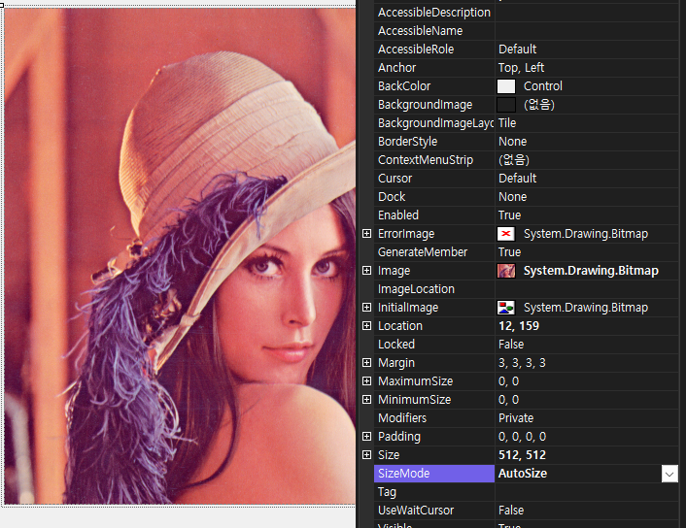The height and width of the screenshot is (528, 686).
Task: Expand the Size property
Action: pyautogui.click(x=366, y=454)
